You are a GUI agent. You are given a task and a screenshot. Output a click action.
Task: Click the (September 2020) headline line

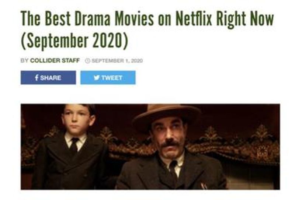(x=74, y=41)
